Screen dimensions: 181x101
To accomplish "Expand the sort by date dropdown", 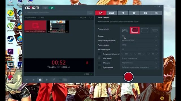I will click(90, 18).
